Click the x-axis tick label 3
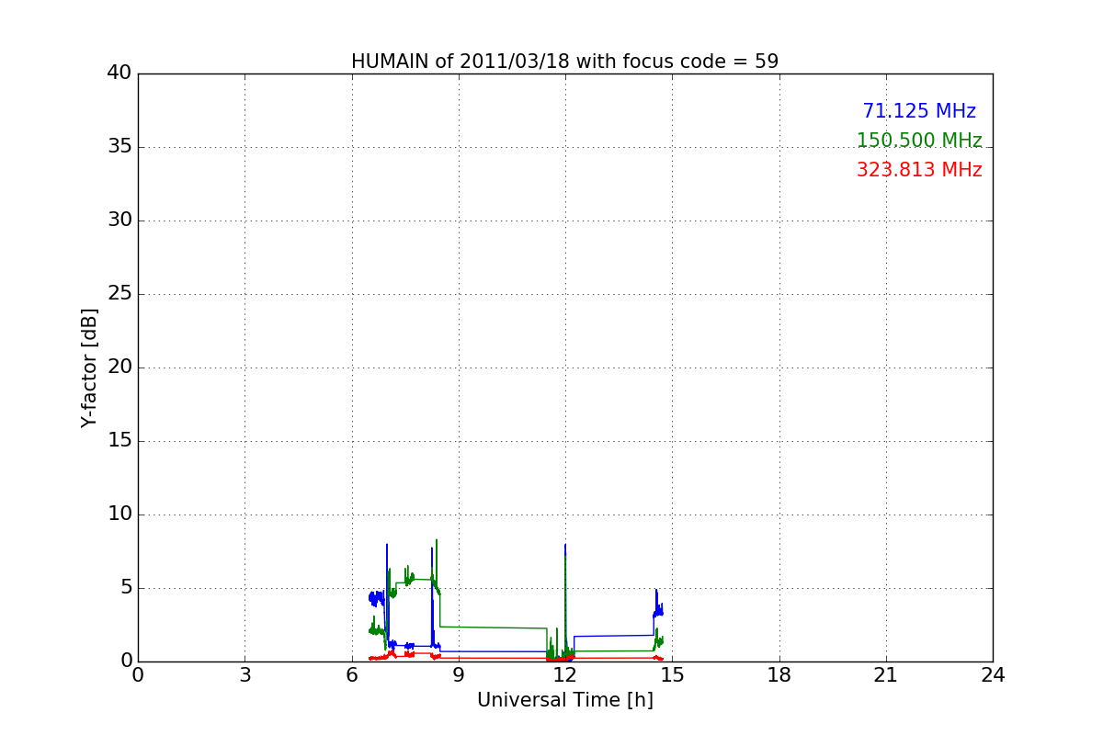 point(244,675)
